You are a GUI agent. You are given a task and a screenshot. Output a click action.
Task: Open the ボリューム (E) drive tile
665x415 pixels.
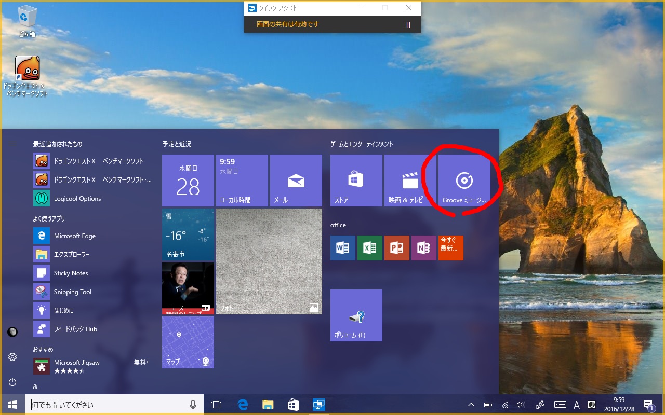point(356,315)
